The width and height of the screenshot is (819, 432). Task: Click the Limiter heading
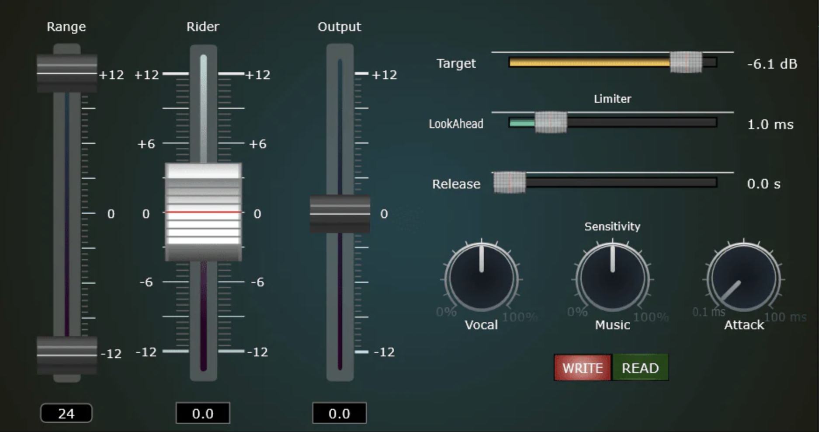612,99
